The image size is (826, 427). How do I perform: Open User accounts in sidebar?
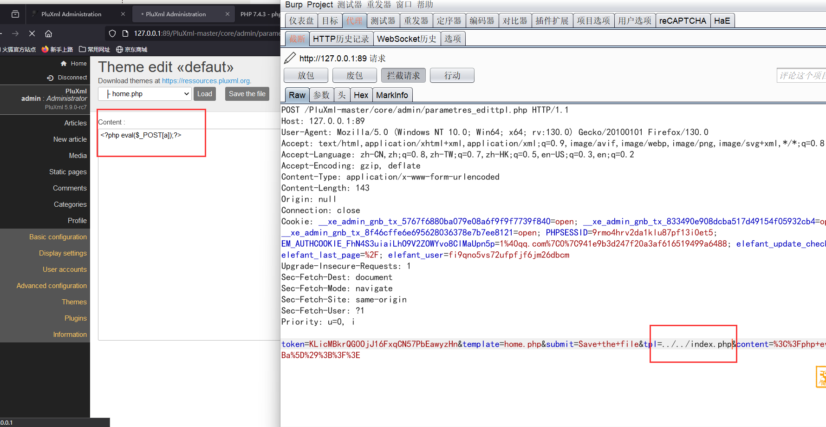tap(65, 269)
